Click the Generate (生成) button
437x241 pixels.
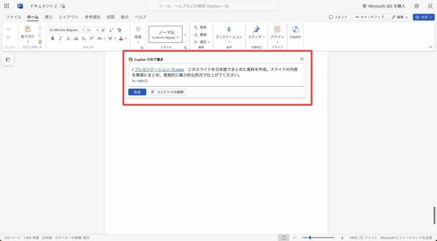pos(137,92)
